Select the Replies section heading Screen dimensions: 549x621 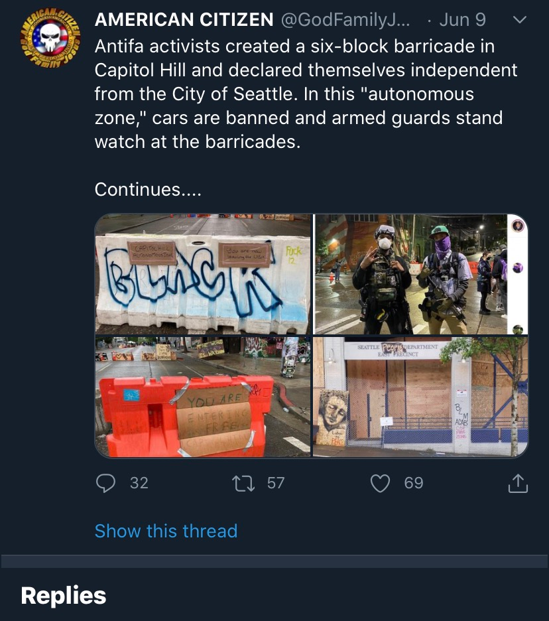point(64,596)
